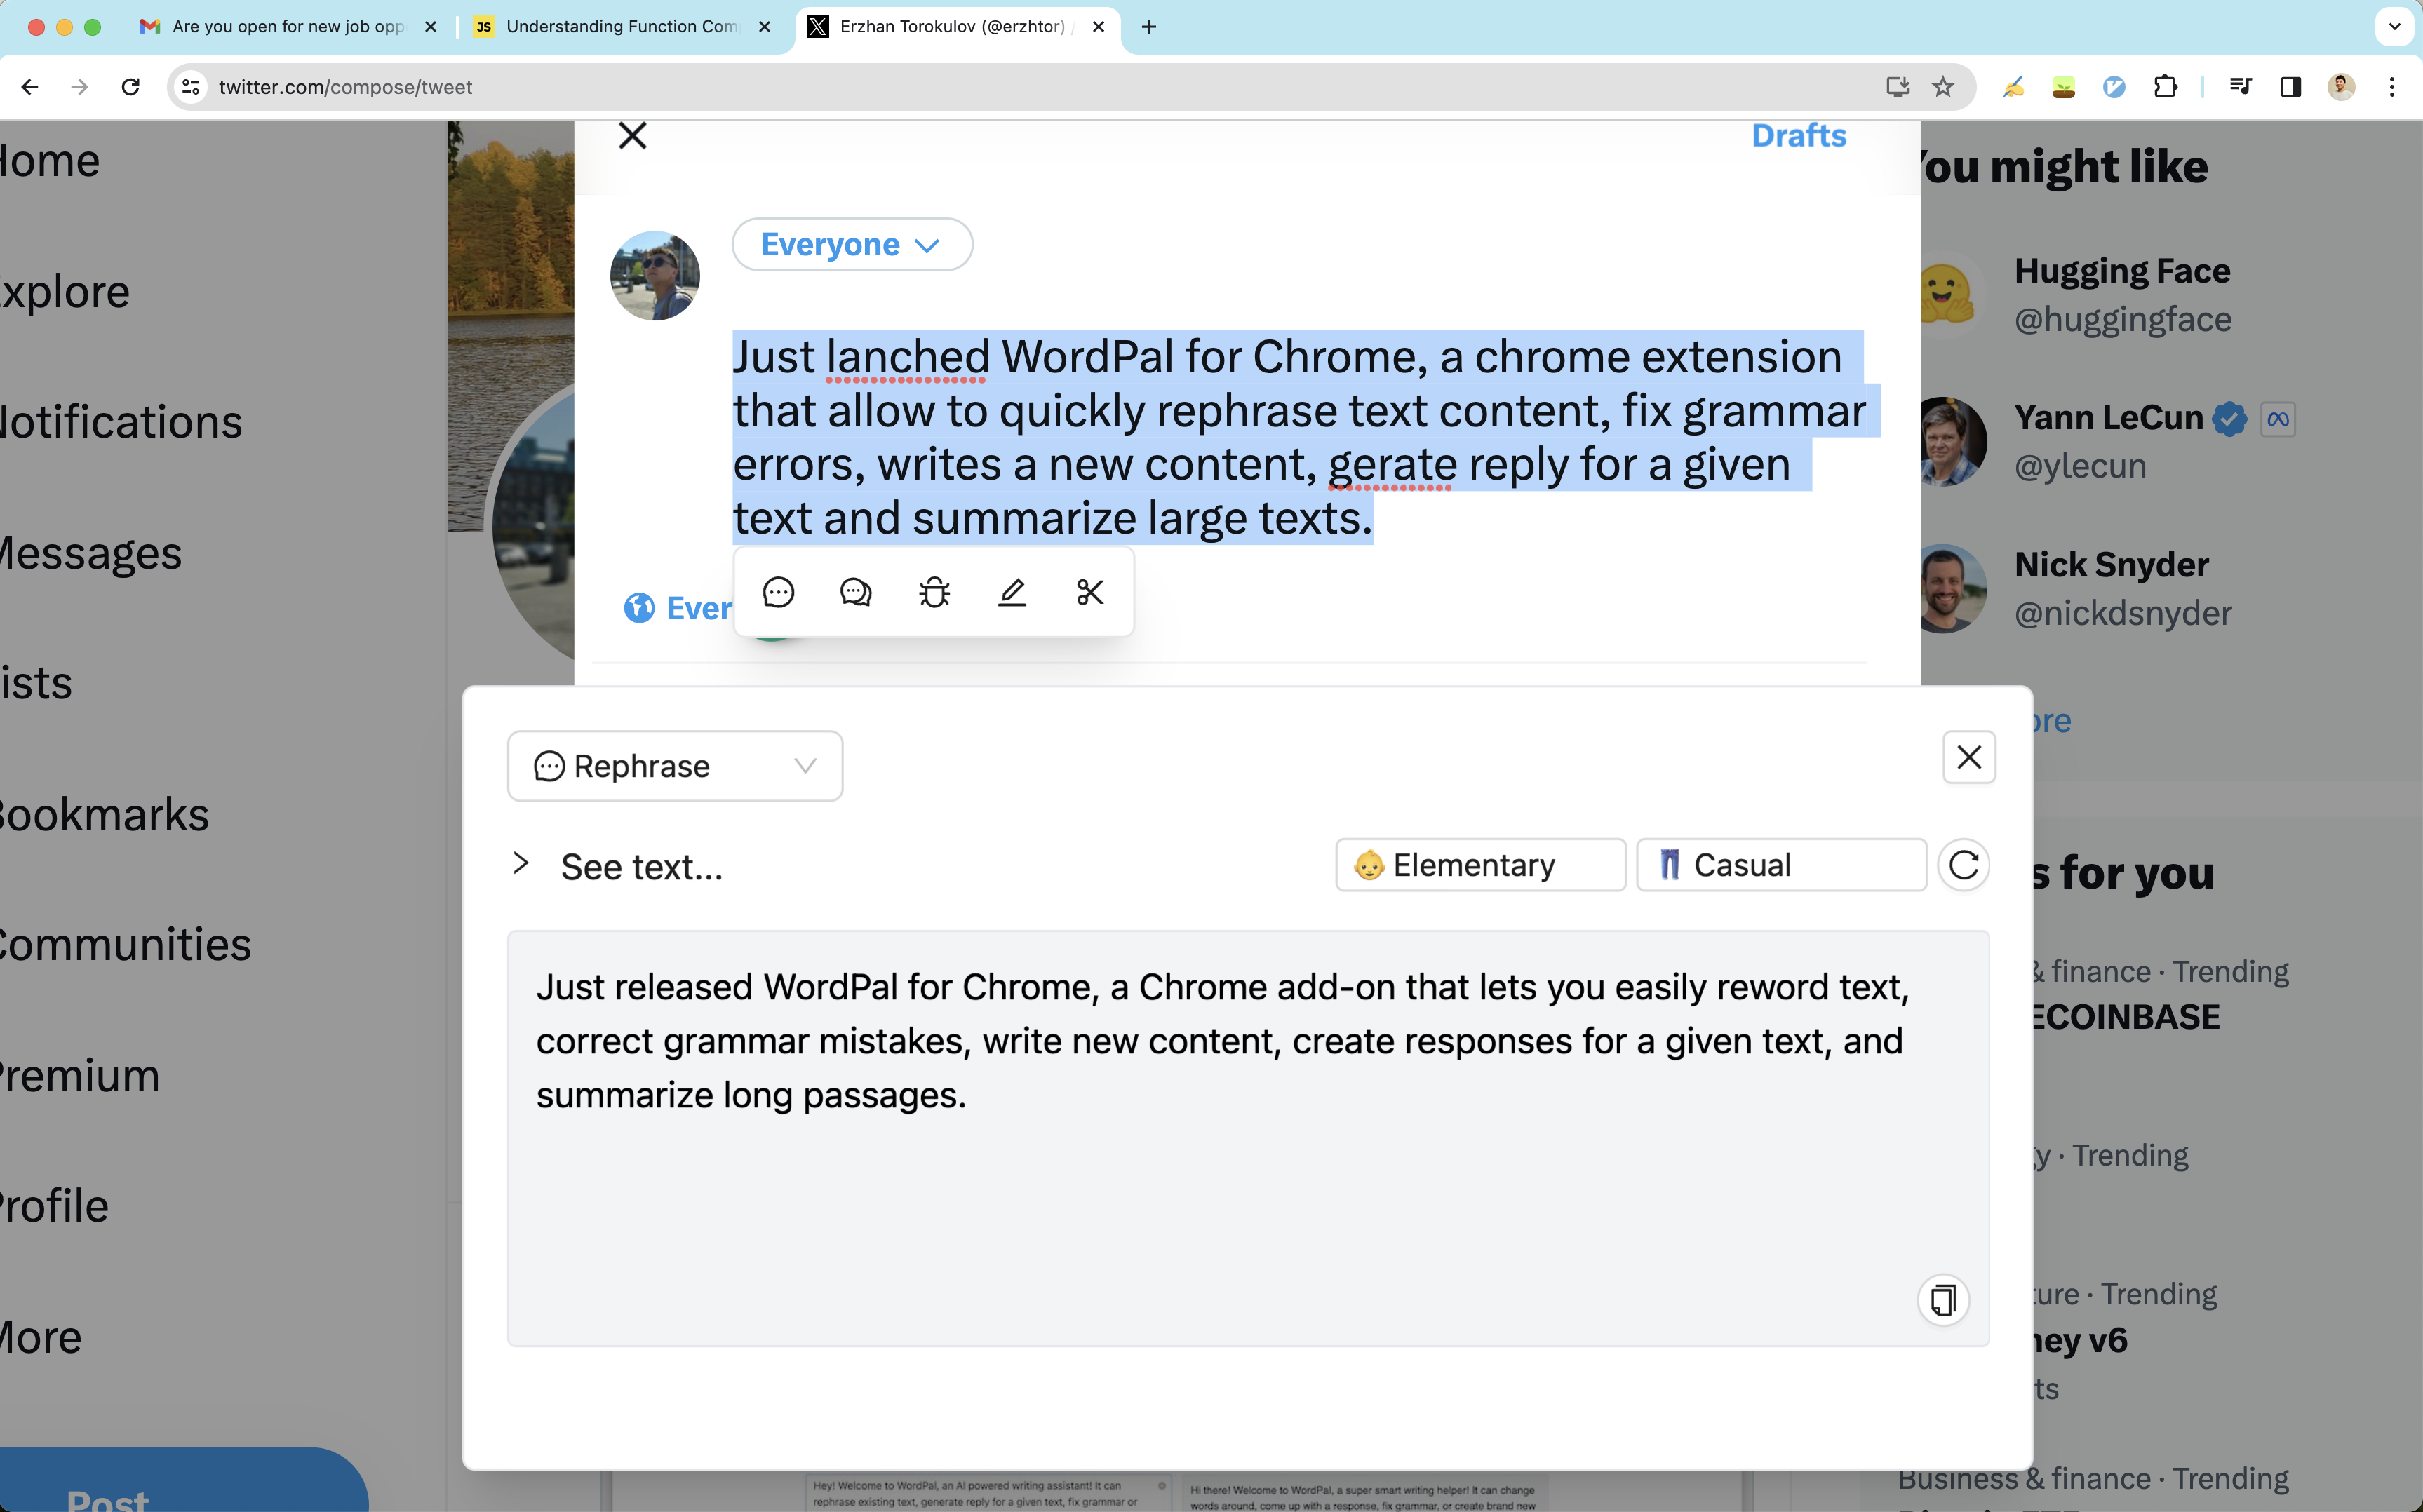This screenshot has width=2423, height=1512.
Task: Close the Understanding Function tab
Action: point(765,27)
